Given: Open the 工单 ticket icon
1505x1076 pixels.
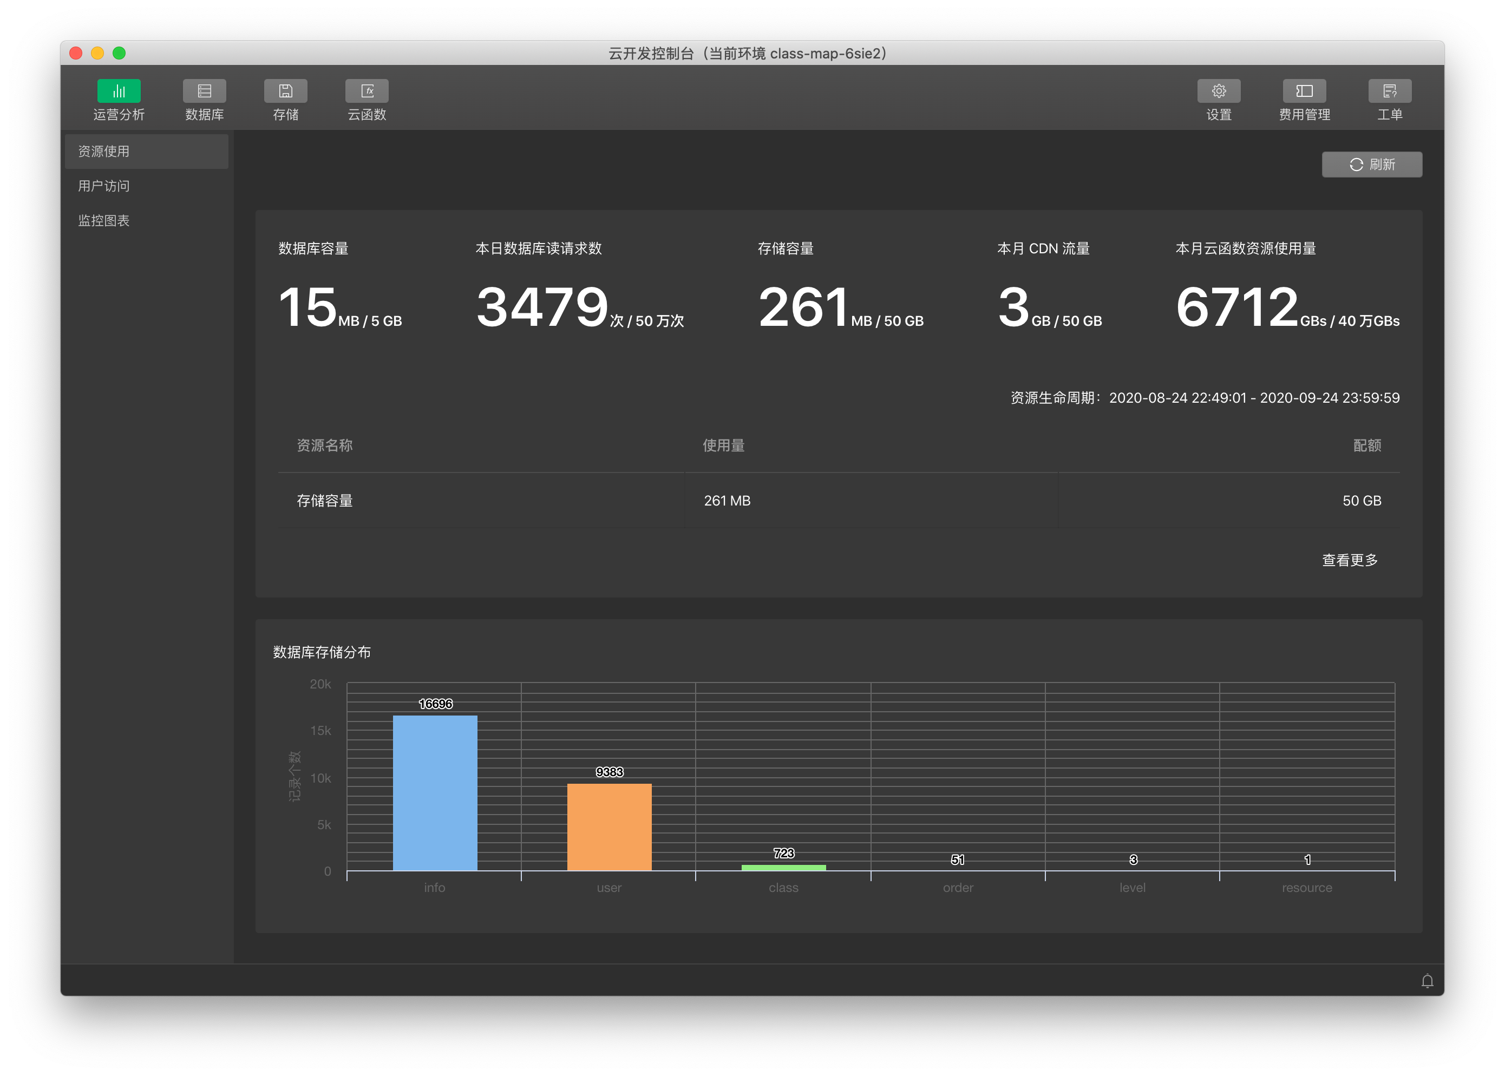Looking at the screenshot, I should (x=1389, y=91).
